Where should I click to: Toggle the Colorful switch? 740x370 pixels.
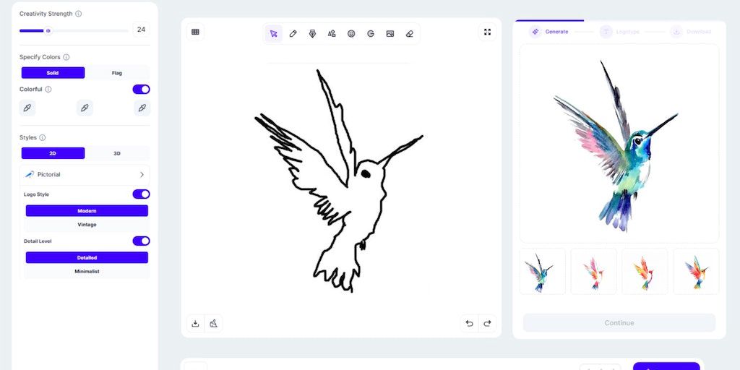tap(141, 89)
